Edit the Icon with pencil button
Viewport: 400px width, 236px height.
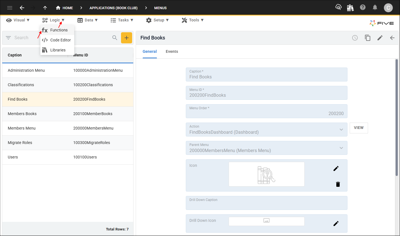click(x=336, y=168)
